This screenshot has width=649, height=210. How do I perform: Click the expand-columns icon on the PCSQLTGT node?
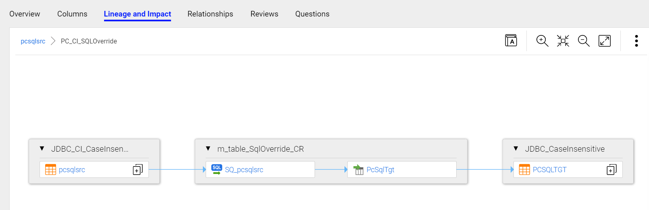[611, 169]
